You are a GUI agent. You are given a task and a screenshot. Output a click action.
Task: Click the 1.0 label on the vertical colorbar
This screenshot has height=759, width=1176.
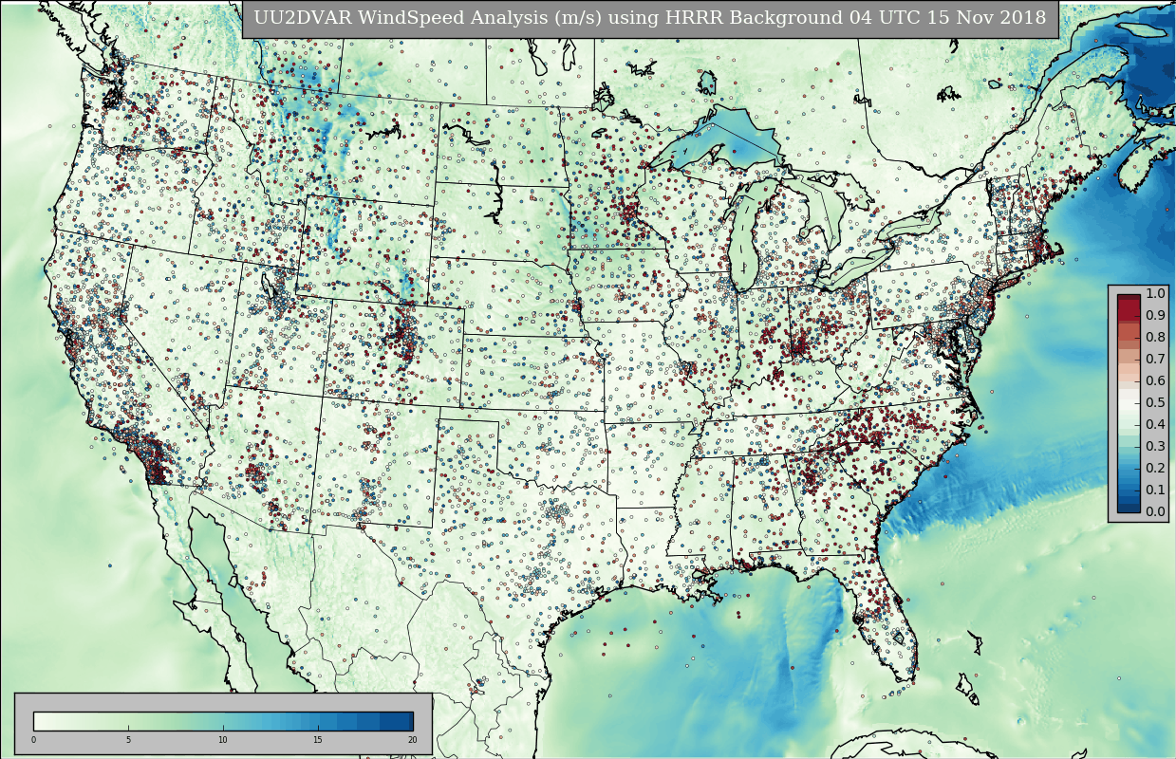(x=1155, y=294)
